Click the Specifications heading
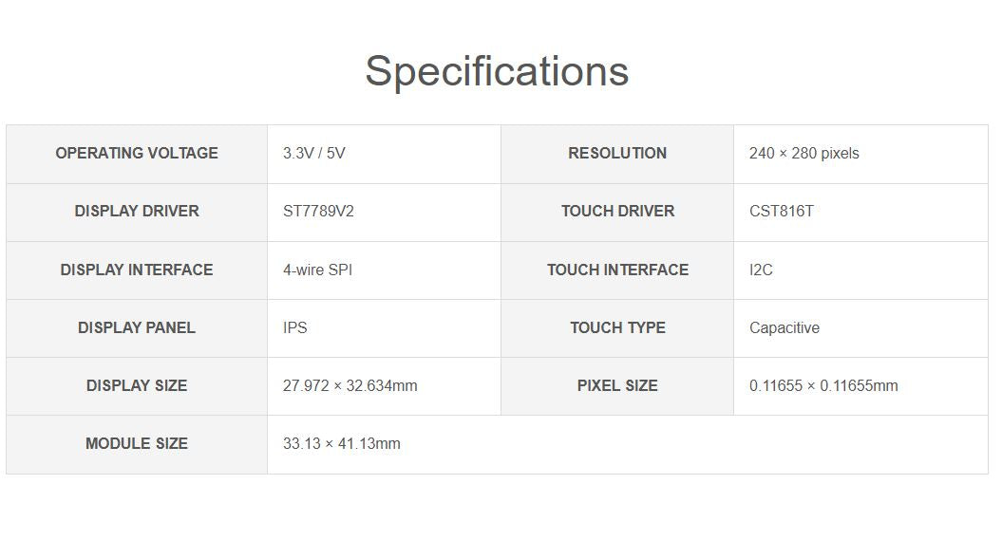Screen dimensions: 1002x540 point(497,71)
